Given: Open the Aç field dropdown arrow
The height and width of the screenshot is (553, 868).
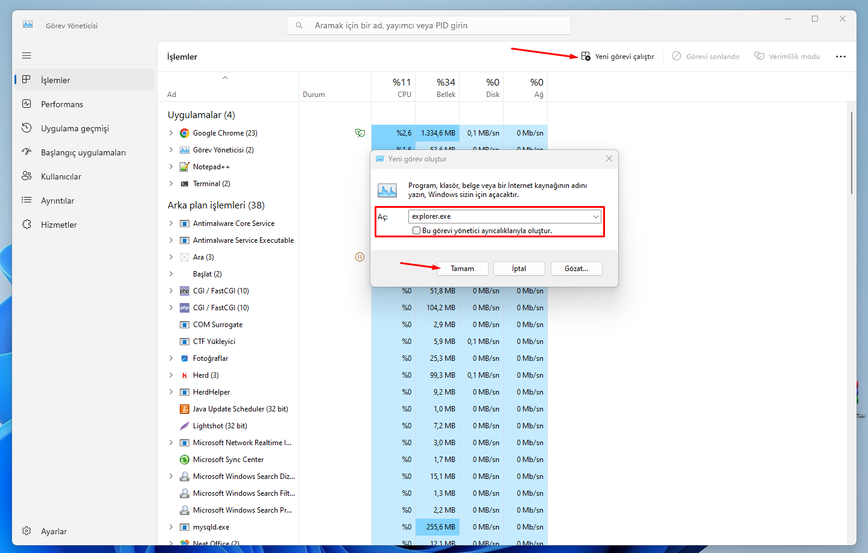Looking at the screenshot, I should (595, 216).
